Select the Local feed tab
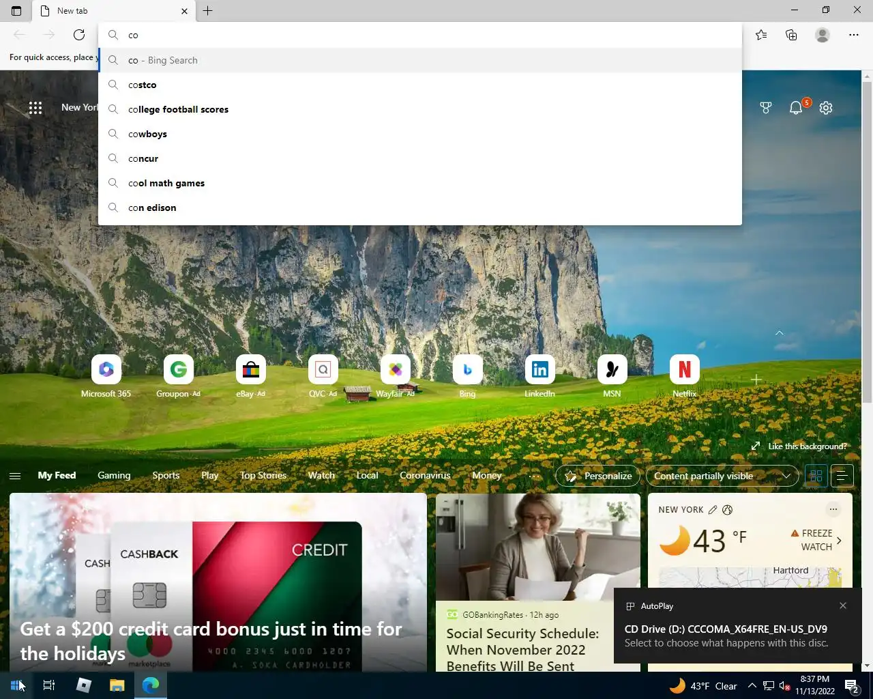The height and width of the screenshot is (699, 873). tap(367, 476)
